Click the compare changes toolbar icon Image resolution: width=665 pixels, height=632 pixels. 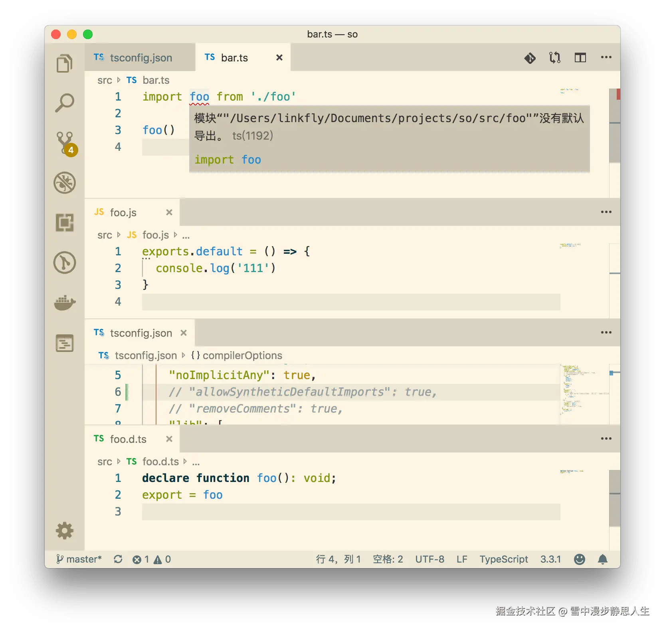555,58
